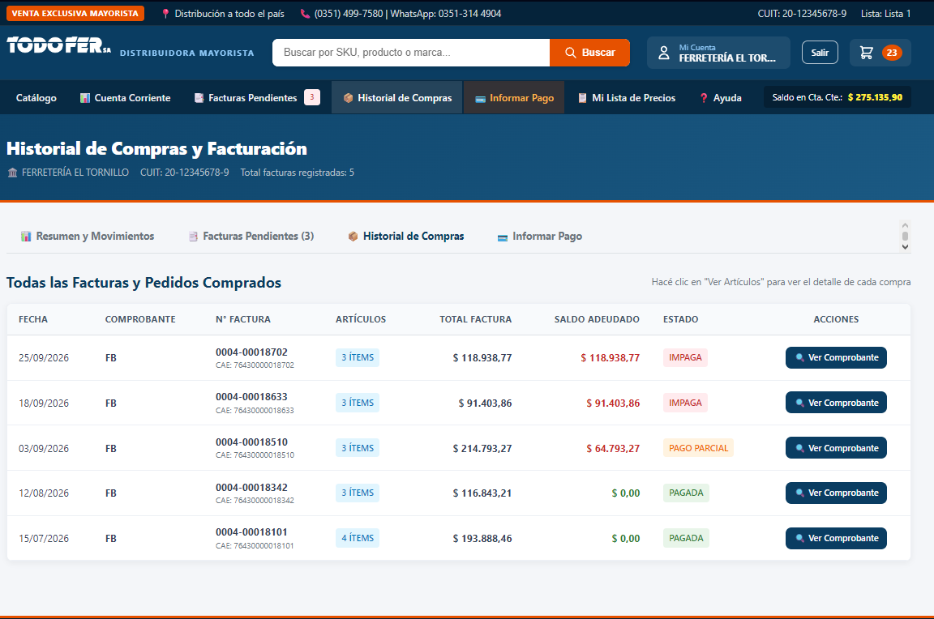
Task: Switch to Facturas Pendientes (3) tab
Action: 251,237
